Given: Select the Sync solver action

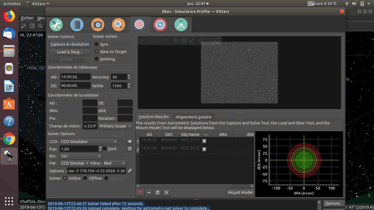Looking at the screenshot, I should pos(96,44).
